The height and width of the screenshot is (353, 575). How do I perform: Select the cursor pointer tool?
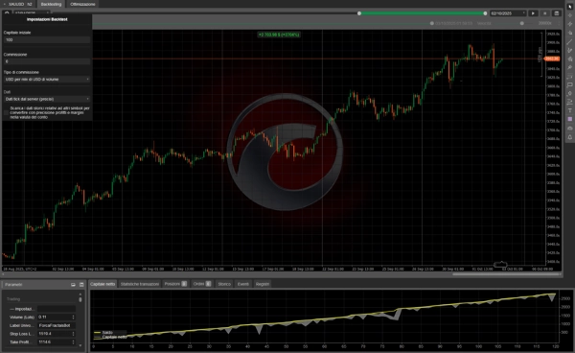pos(570,7)
